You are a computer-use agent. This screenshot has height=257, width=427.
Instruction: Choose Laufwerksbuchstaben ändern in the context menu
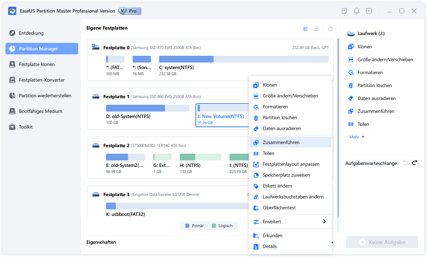(x=290, y=197)
